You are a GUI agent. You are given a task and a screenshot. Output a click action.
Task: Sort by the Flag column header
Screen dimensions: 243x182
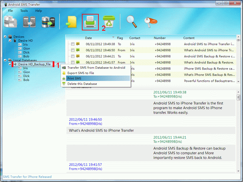pyautogui.click(x=120, y=38)
